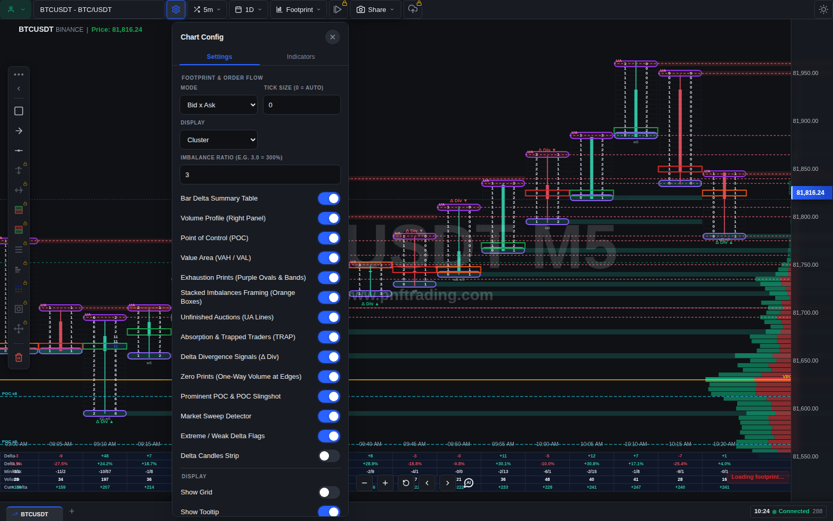Zoom out the chart with minus button

(364, 483)
